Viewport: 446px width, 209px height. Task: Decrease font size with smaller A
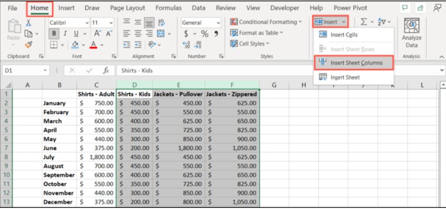109,34
